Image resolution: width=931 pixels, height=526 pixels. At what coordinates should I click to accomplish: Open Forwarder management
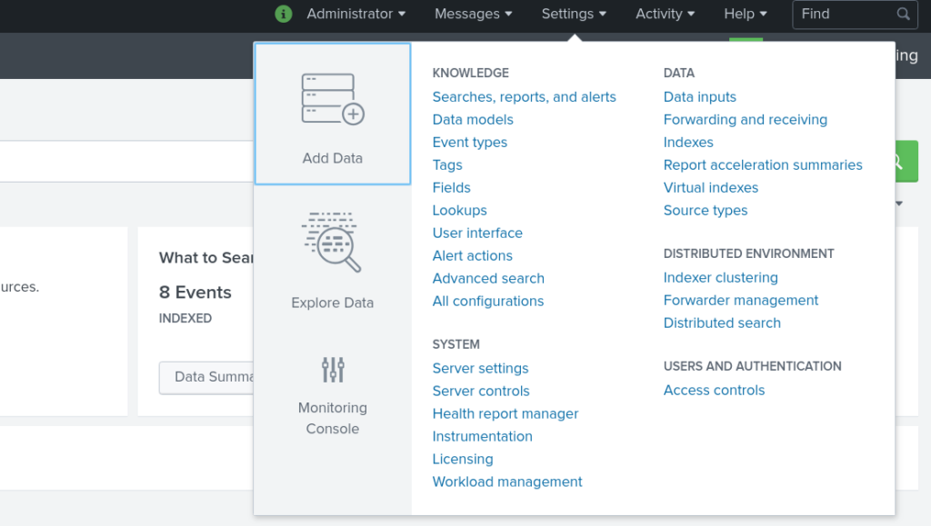(x=740, y=300)
